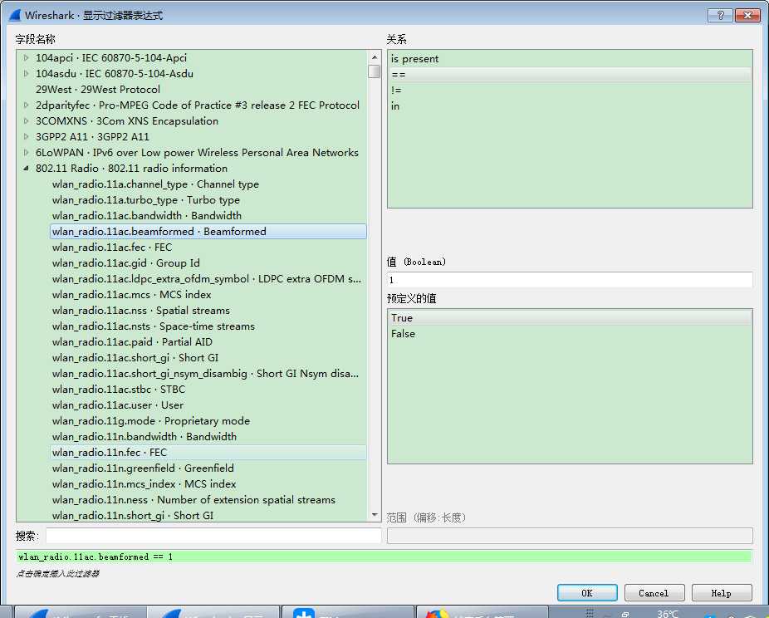Expand the 6LoWPAN protocol node

[26, 153]
